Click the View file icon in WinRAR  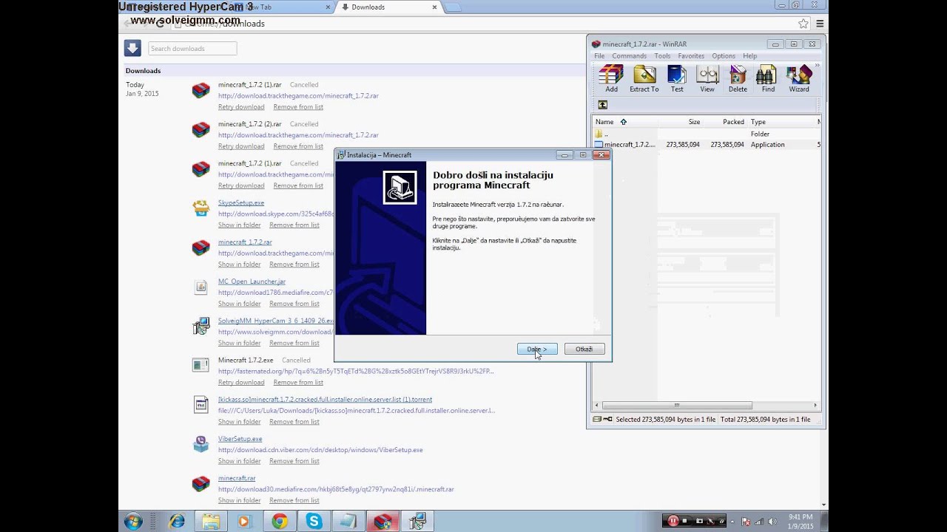(708, 75)
